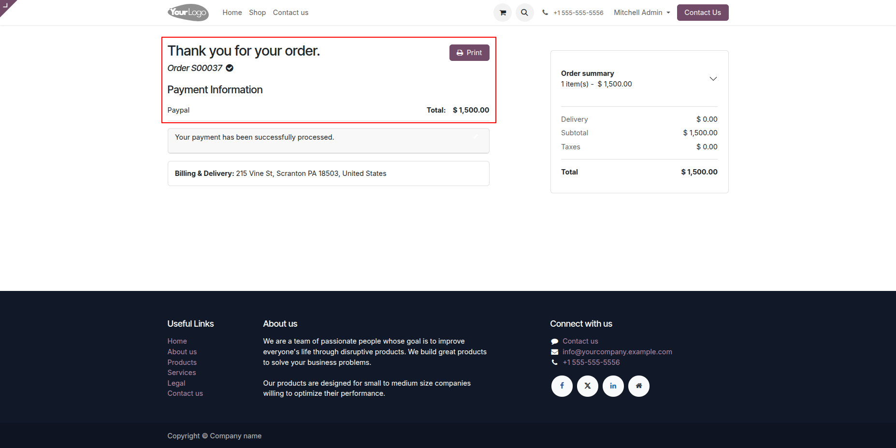Open the Facebook social icon
896x448 pixels.
[x=562, y=386]
